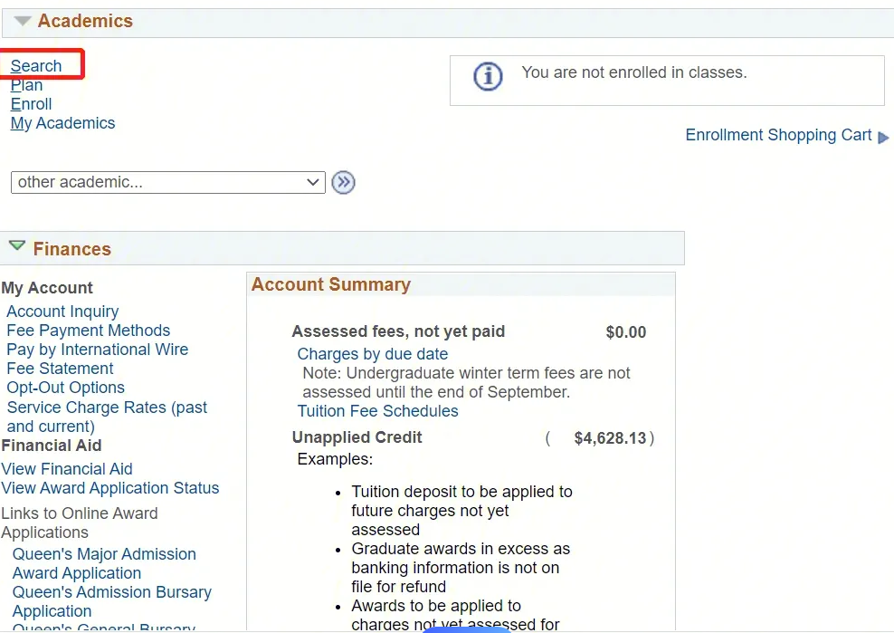This screenshot has width=894, height=633.
Task: Click View Financial Aid
Action: [x=67, y=469]
